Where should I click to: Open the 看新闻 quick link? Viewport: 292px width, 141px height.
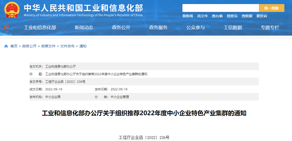click(x=188, y=16)
